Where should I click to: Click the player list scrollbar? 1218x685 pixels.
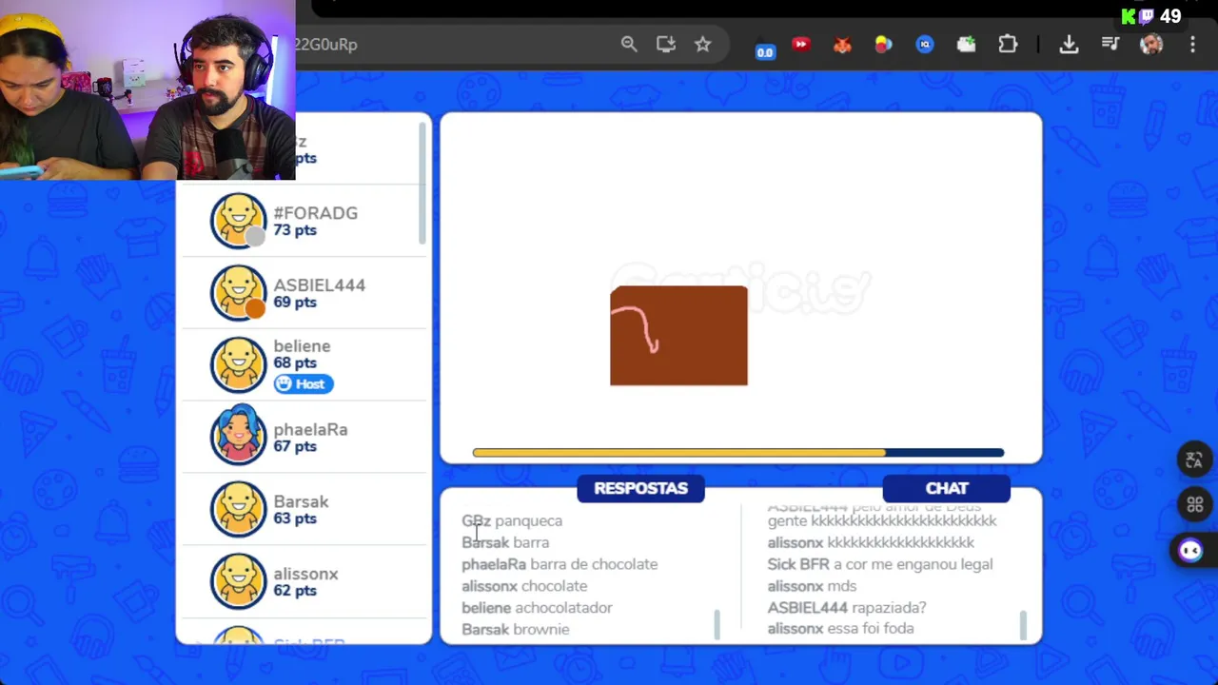[x=422, y=183]
